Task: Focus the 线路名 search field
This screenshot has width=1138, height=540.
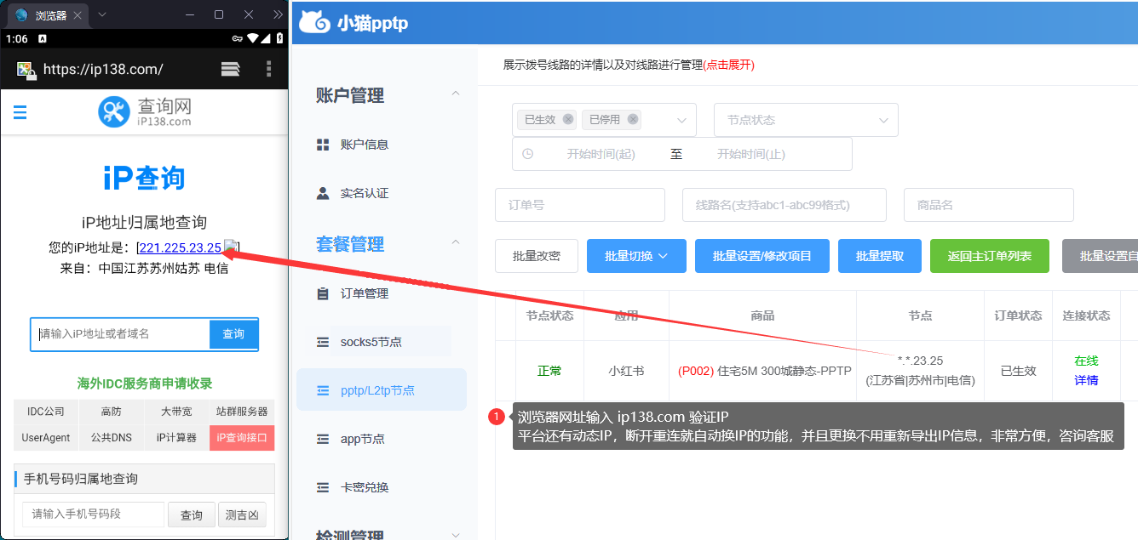Action: (785, 205)
